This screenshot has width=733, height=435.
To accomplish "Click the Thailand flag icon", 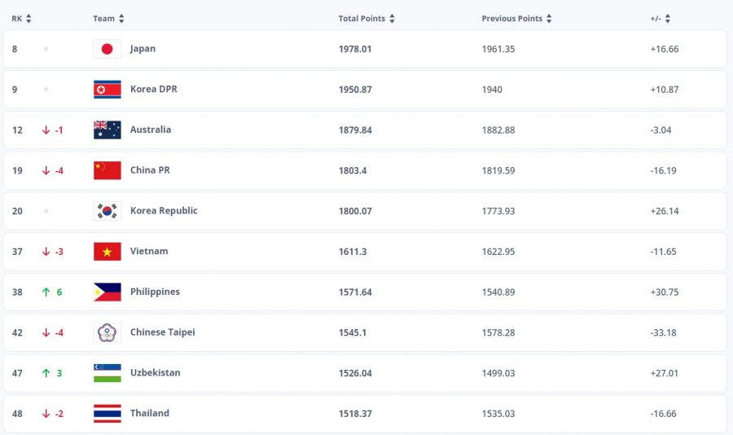I will click(107, 413).
